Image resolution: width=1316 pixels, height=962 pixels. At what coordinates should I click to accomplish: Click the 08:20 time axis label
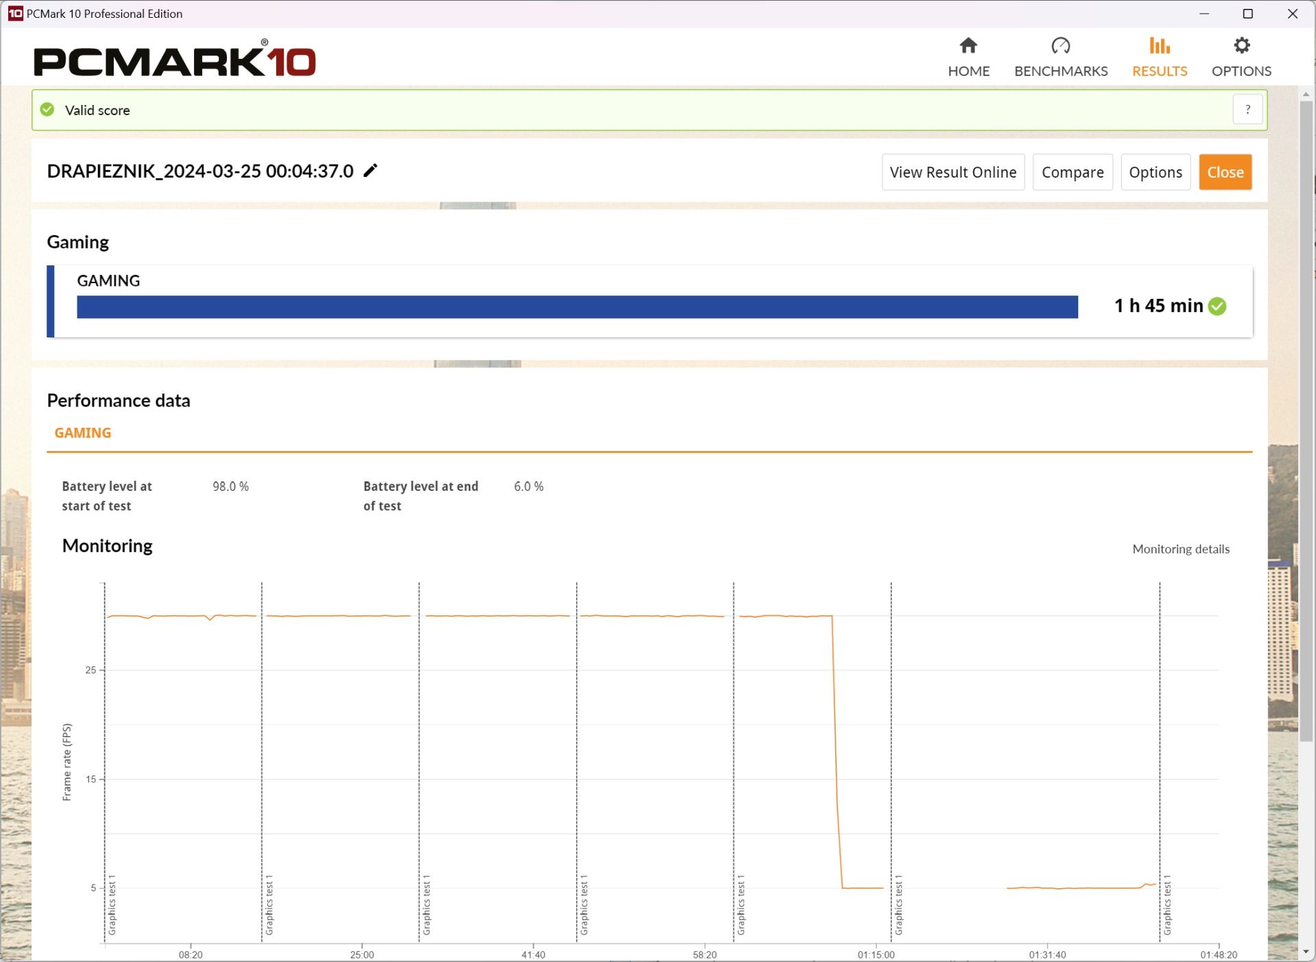point(191,954)
